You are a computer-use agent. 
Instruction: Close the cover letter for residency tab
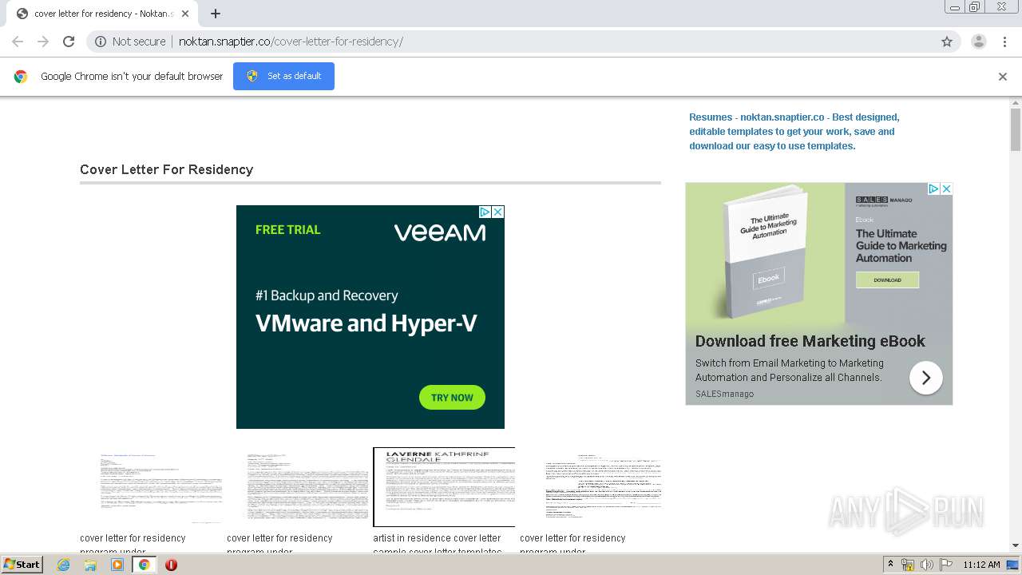tap(185, 14)
